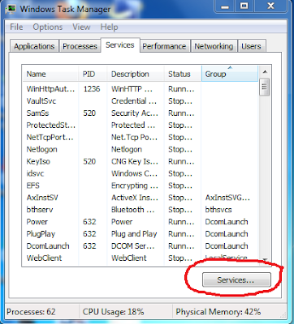Select the Netlogon service name

pos(41,149)
